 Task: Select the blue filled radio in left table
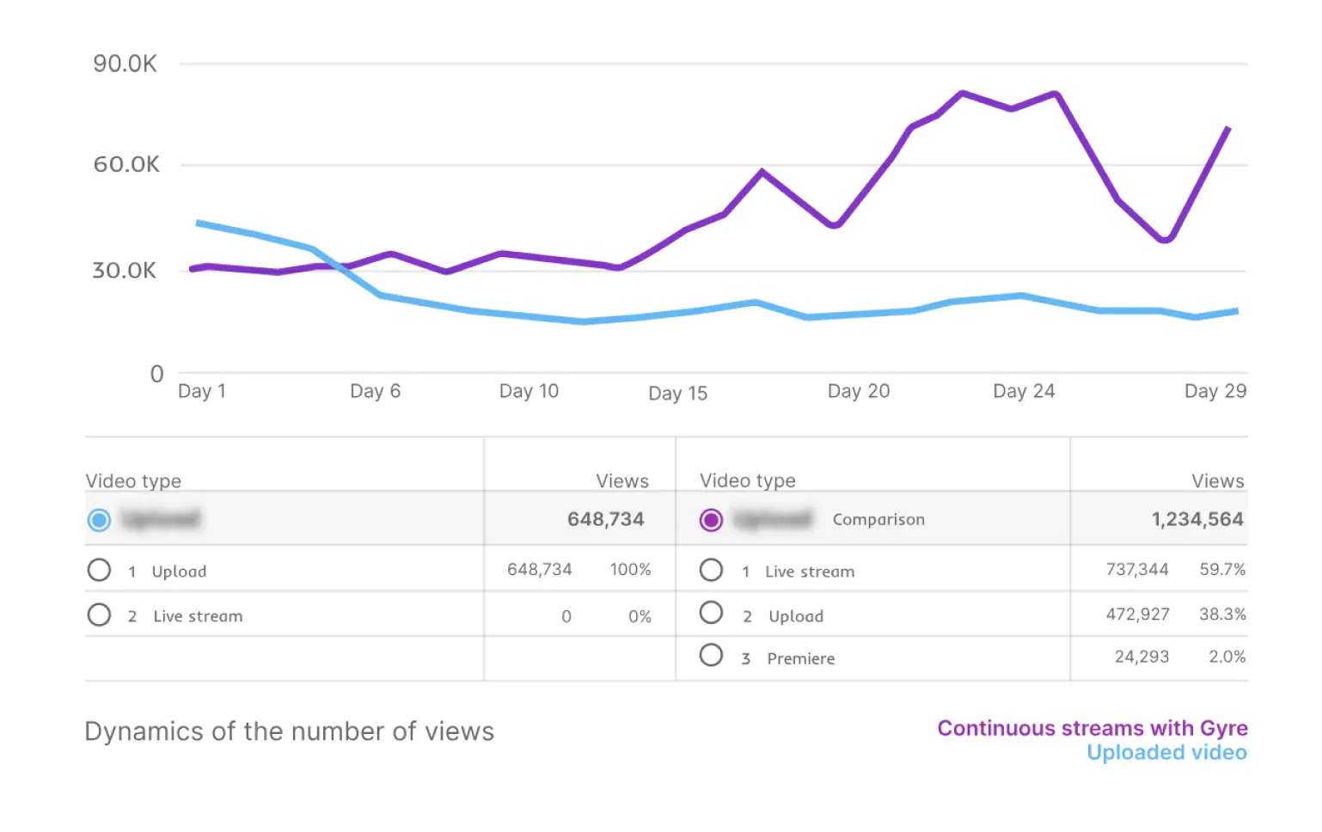(x=100, y=520)
